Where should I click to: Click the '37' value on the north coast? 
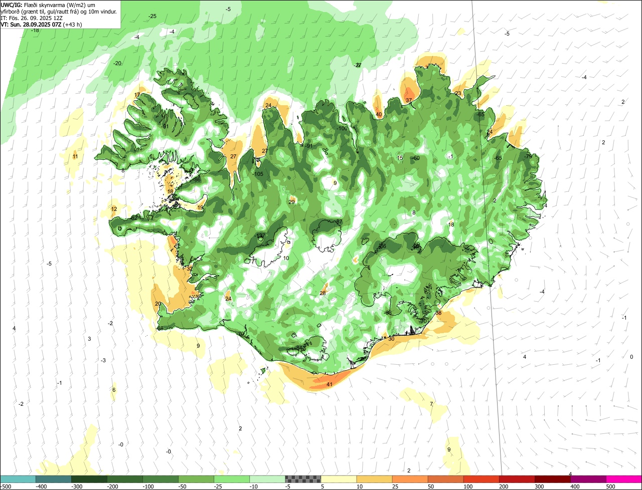(x=409, y=100)
